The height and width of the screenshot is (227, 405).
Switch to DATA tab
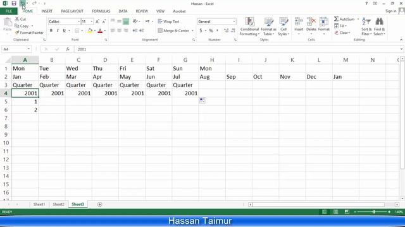123,11
